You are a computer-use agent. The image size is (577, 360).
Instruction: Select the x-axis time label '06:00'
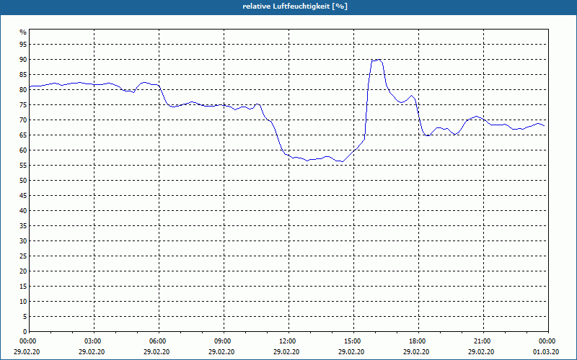(x=157, y=341)
